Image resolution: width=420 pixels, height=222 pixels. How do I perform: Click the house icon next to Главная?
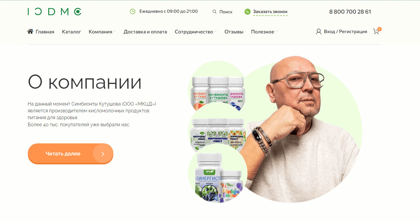(30, 31)
